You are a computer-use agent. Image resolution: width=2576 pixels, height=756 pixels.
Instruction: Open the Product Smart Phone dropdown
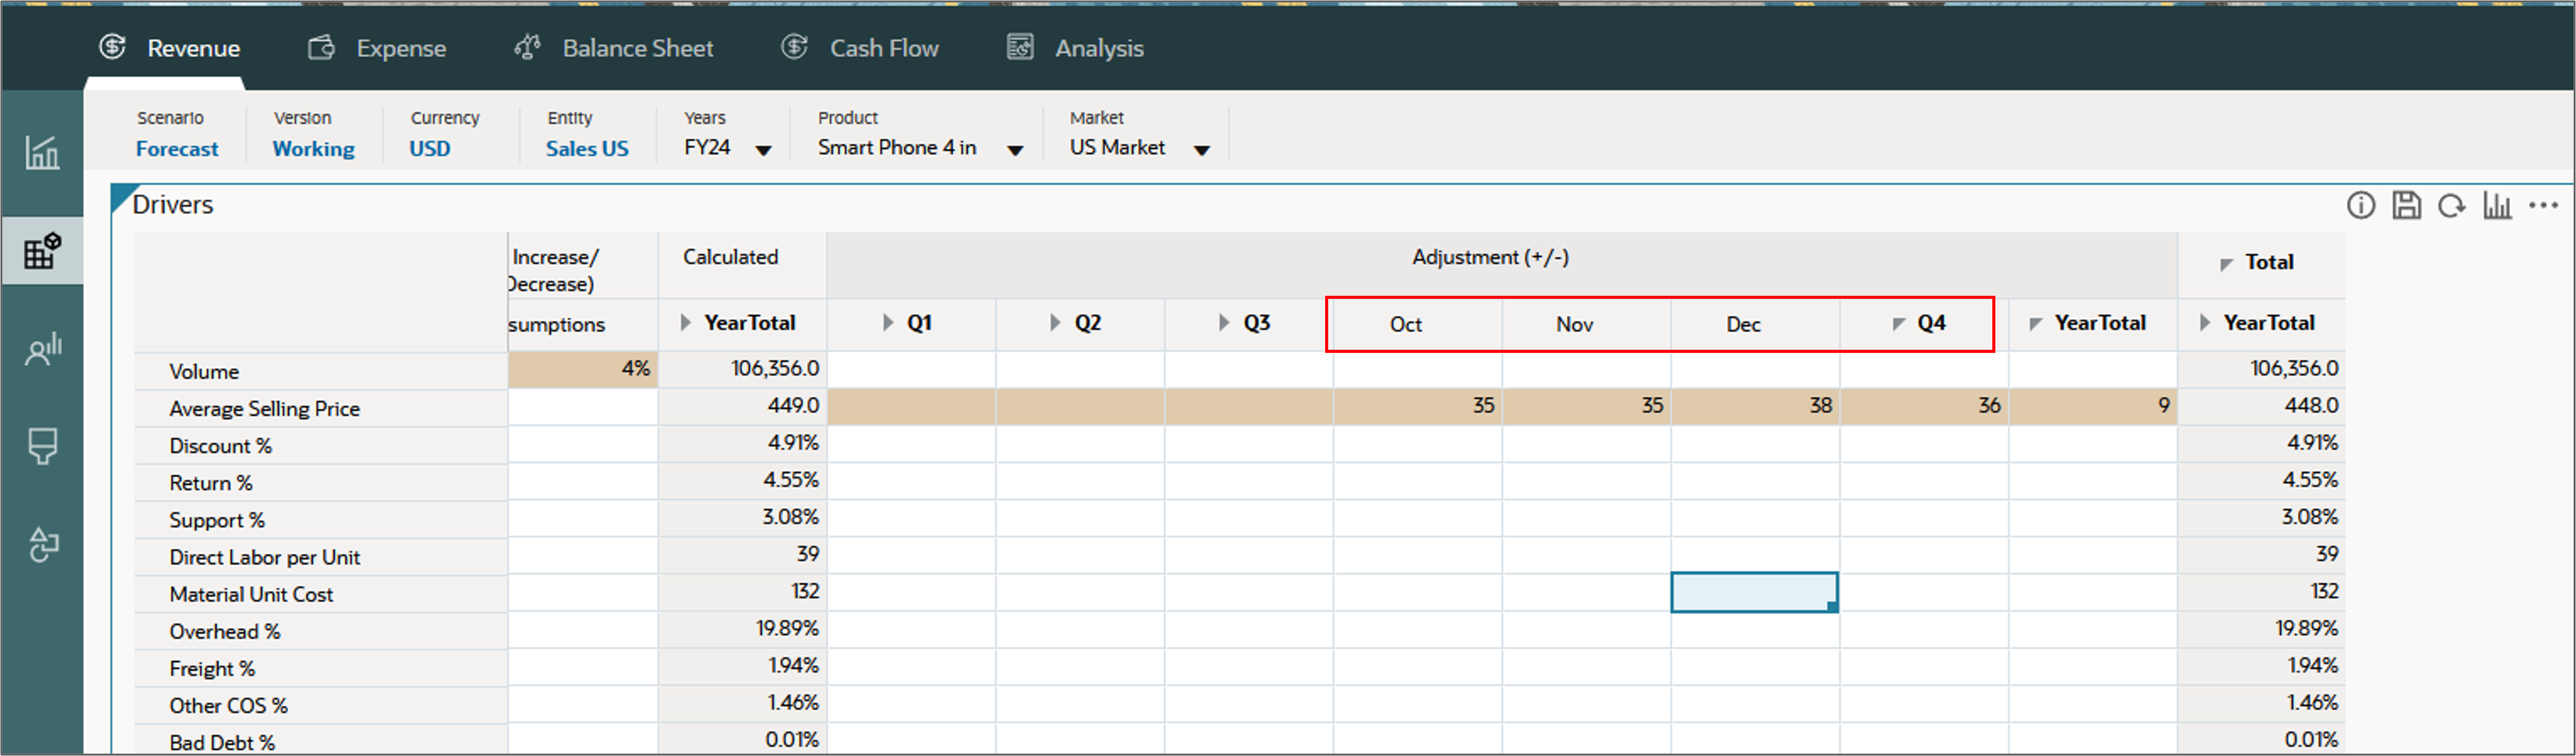(1015, 150)
